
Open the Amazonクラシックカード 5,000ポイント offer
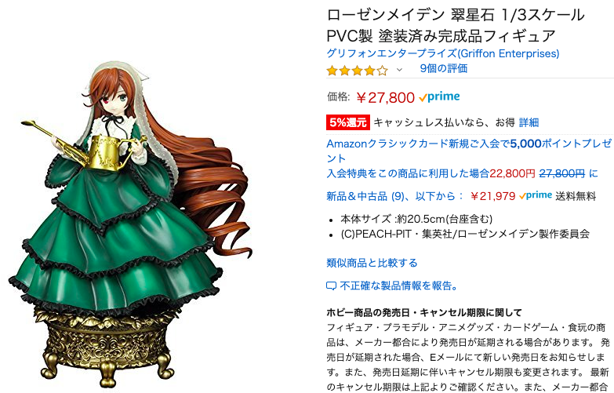[469, 151]
